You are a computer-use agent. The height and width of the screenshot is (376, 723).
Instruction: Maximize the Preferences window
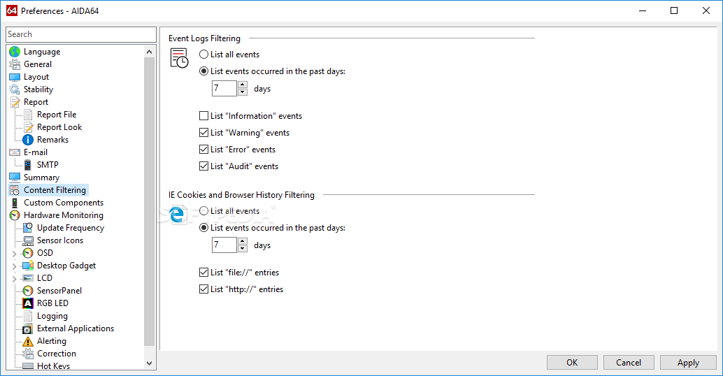click(673, 10)
